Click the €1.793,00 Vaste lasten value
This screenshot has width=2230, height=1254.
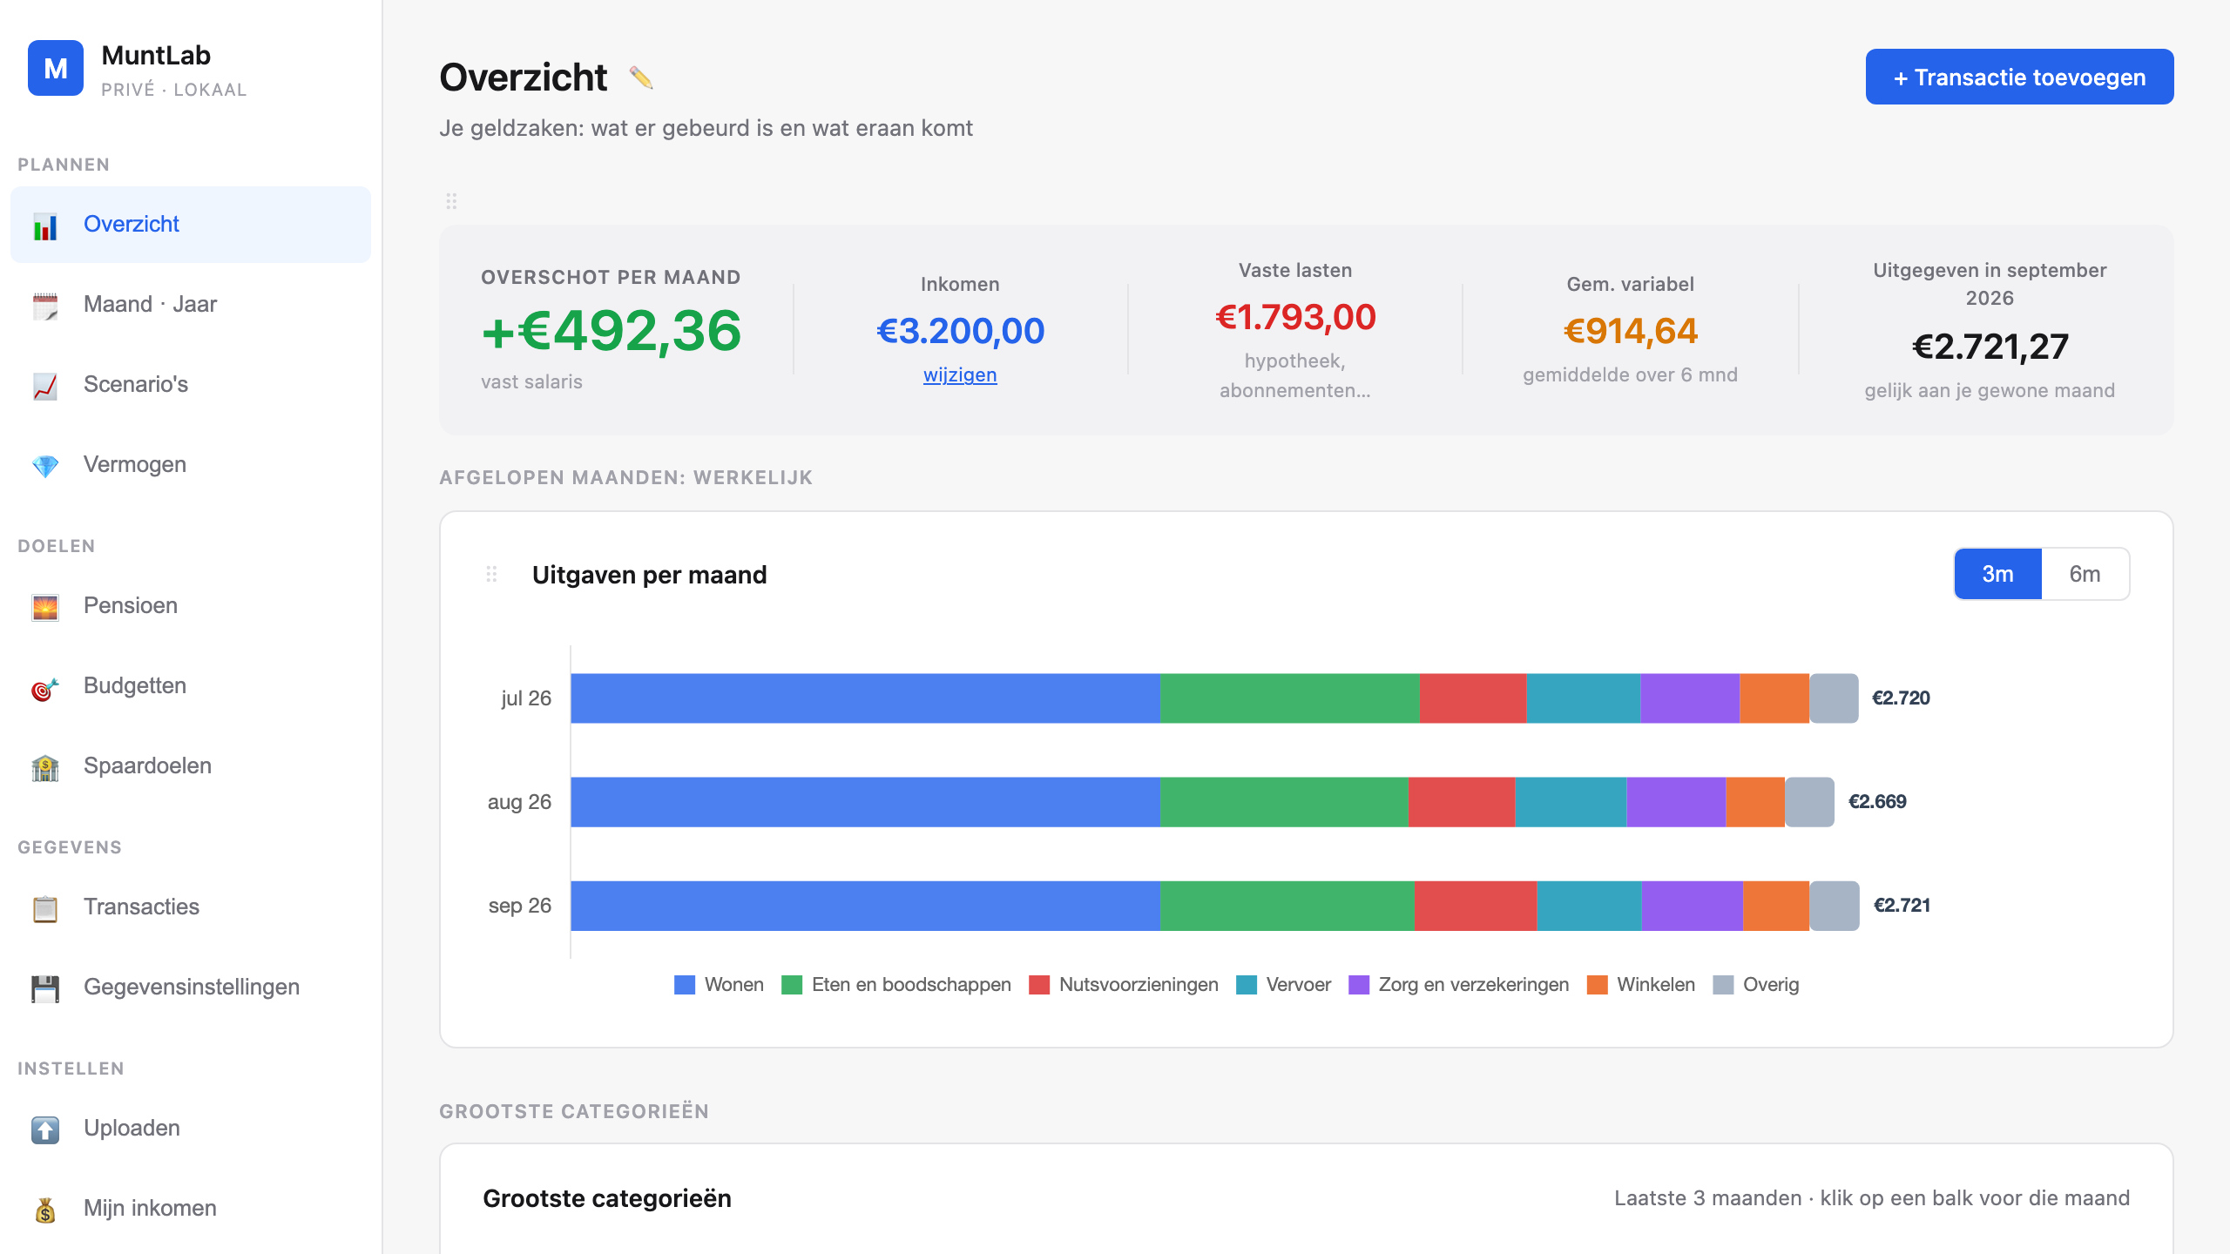pyautogui.click(x=1295, y=317)
